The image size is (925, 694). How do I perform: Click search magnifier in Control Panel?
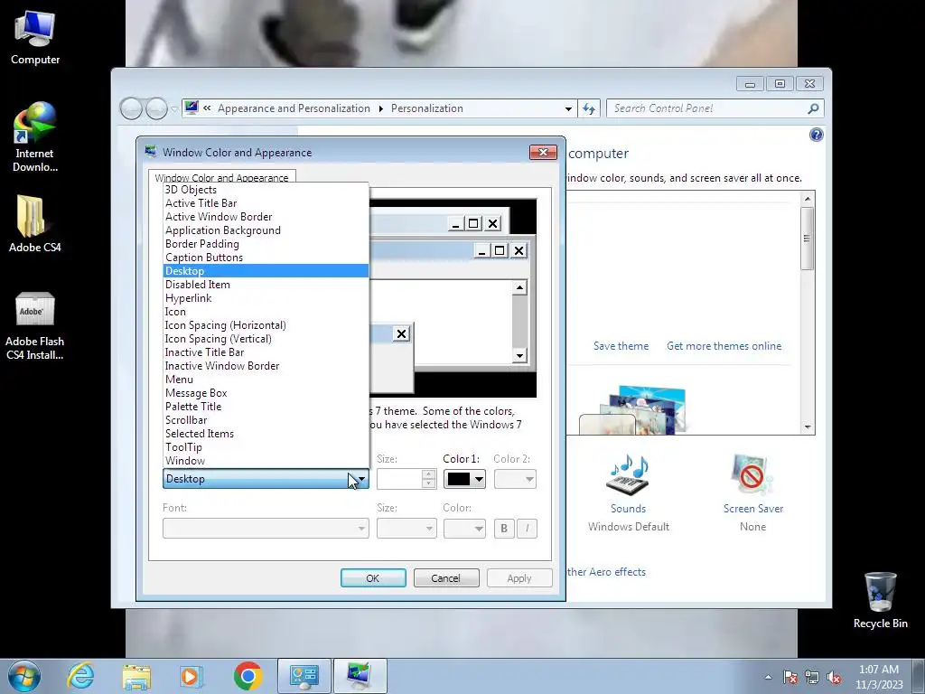pyautogui.click(x=813, y=108)
